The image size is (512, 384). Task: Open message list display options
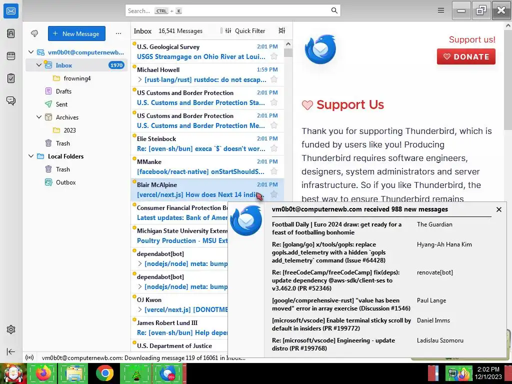coord(282,30)
